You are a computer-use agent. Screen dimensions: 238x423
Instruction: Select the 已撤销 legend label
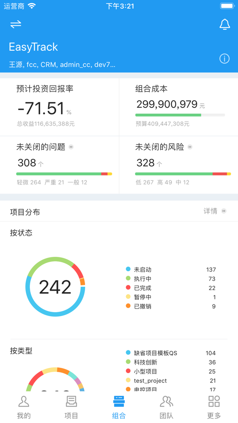coord(143,306)
